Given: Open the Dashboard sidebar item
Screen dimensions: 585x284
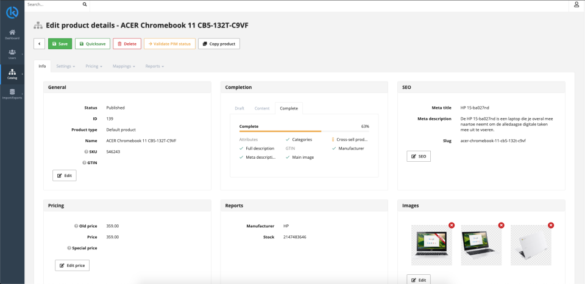Looking at the screenshot, I should click(x=12, y=35).
